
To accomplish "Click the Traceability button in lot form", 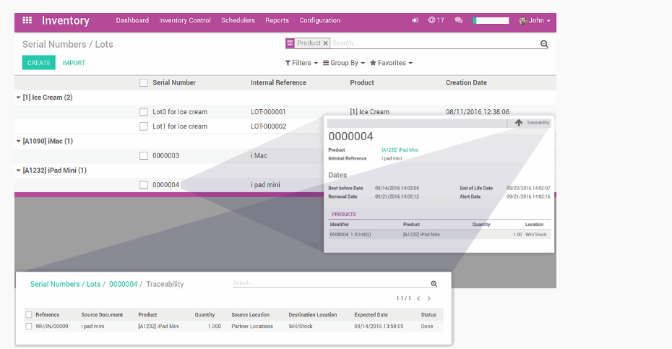I will [x=530, y=123].
